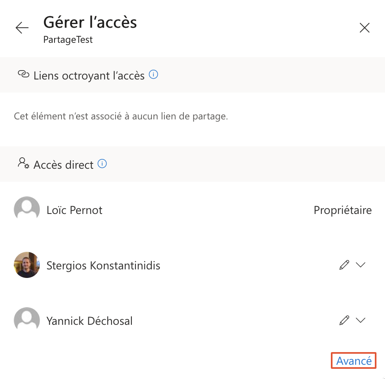Click the pencil icon for Yannick Déchosal
The width and height of the screenshot is (385, 379).
coord(344,320)
